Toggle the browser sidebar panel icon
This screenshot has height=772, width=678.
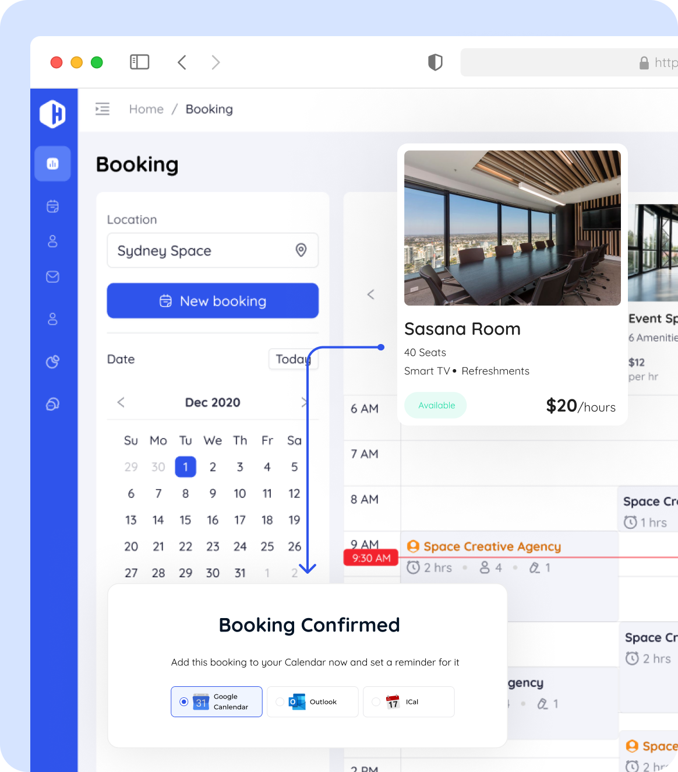139,62
